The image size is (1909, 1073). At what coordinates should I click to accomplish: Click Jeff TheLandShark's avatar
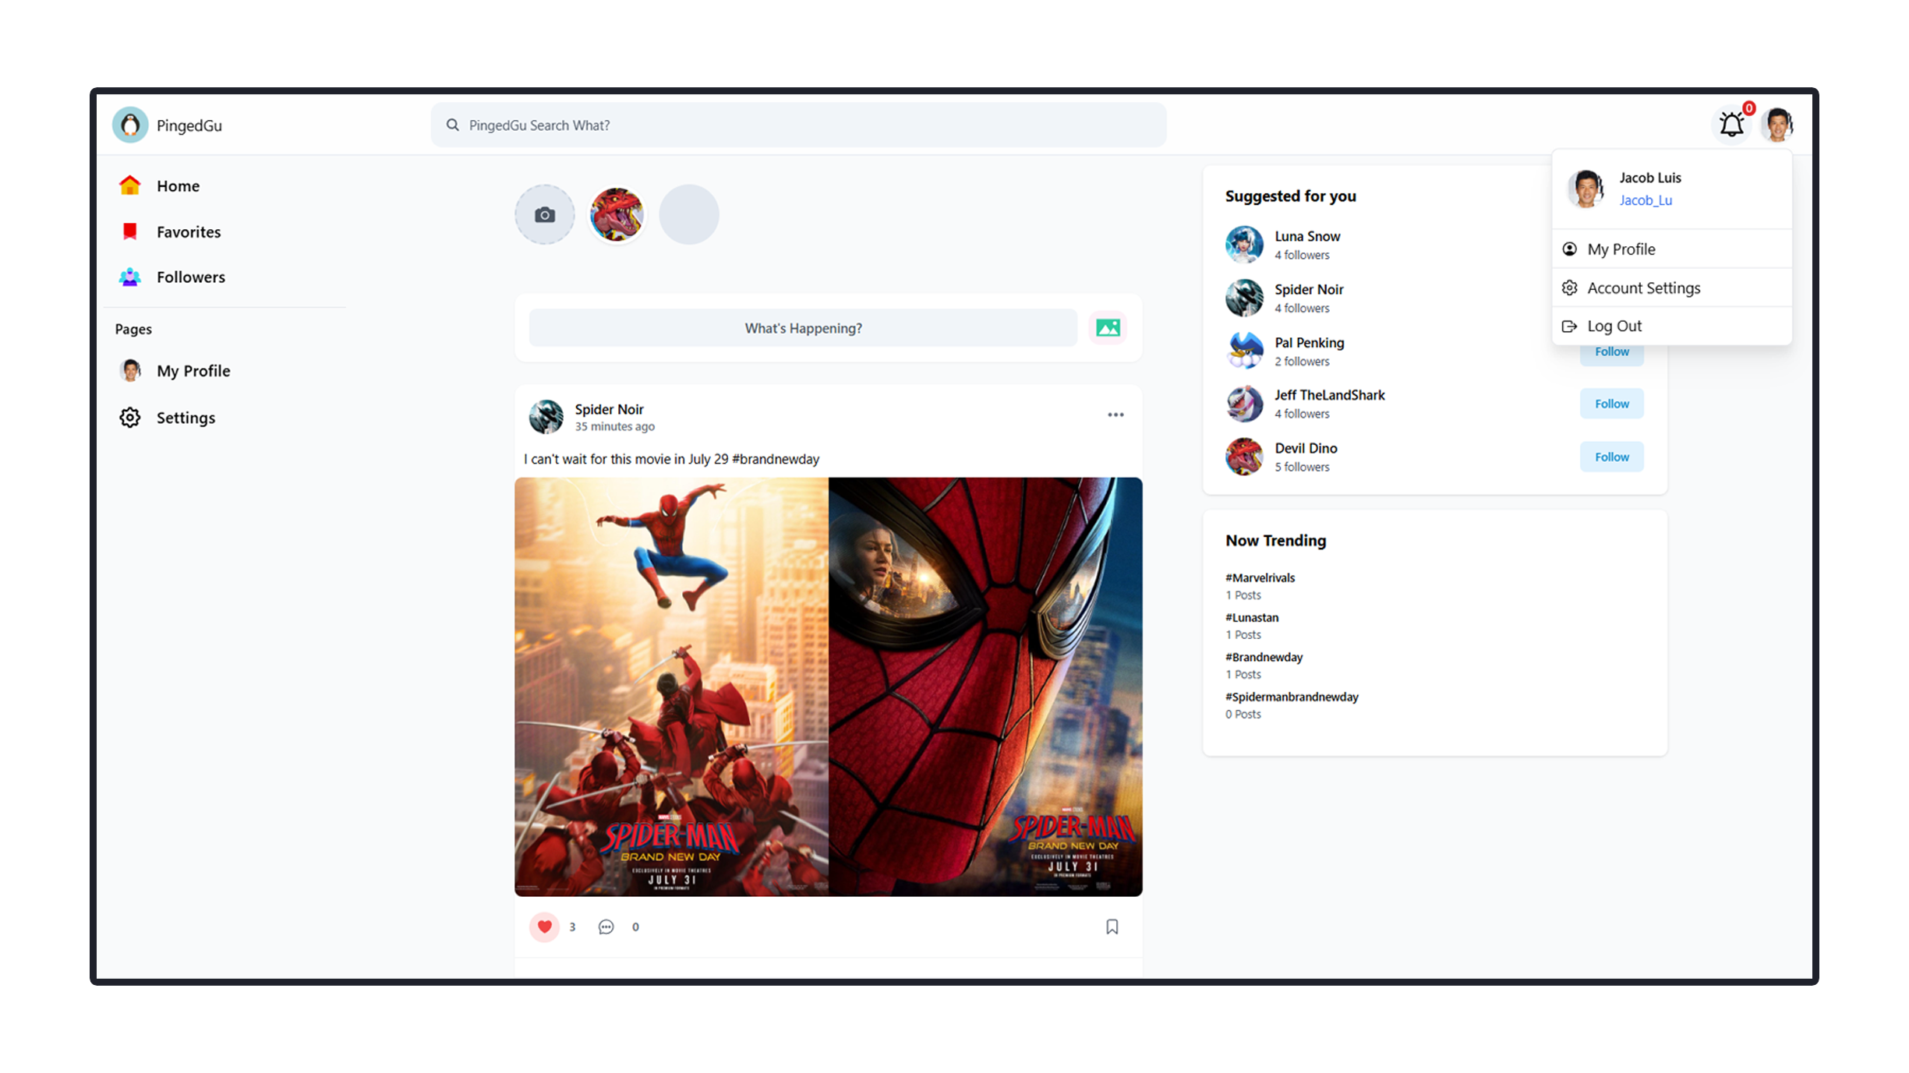pyautogui.click(x=1244, y=404)
